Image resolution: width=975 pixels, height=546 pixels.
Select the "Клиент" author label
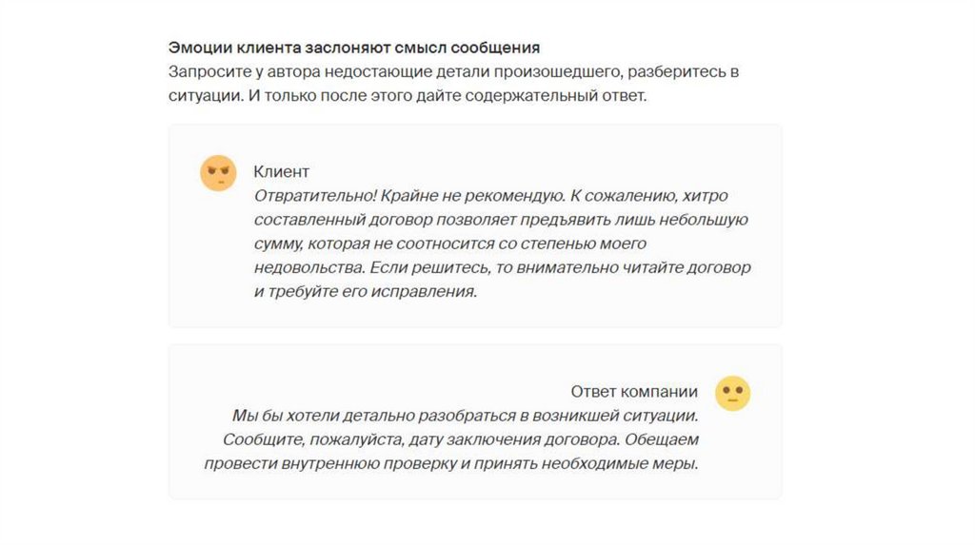[x=281, y=171]
